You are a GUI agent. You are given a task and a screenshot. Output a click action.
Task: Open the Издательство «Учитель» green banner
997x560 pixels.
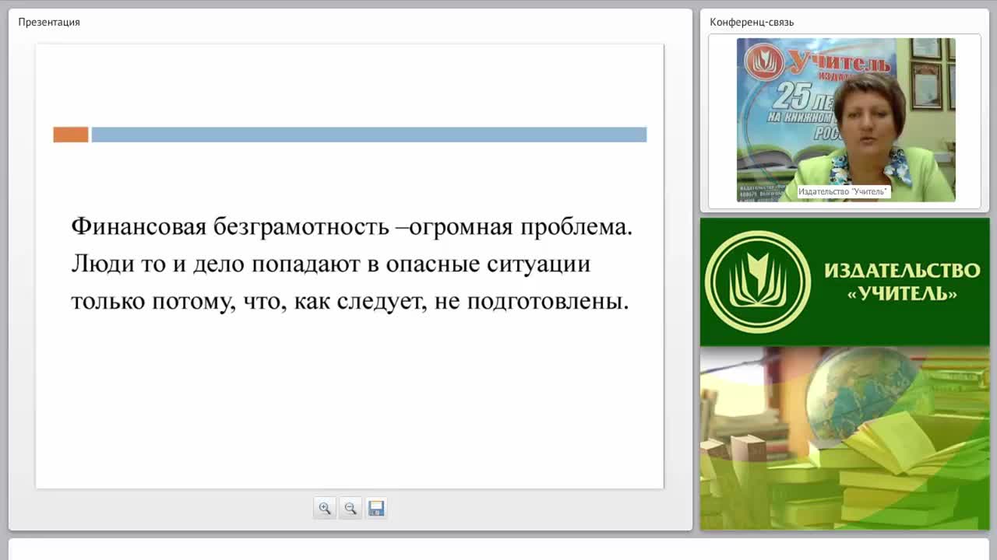tap(845, 282)
